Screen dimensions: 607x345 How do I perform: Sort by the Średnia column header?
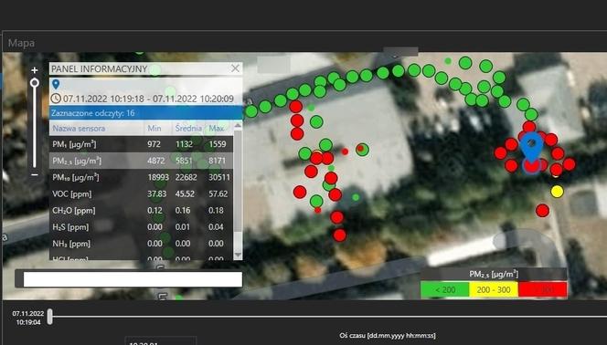tap(188, 129)
